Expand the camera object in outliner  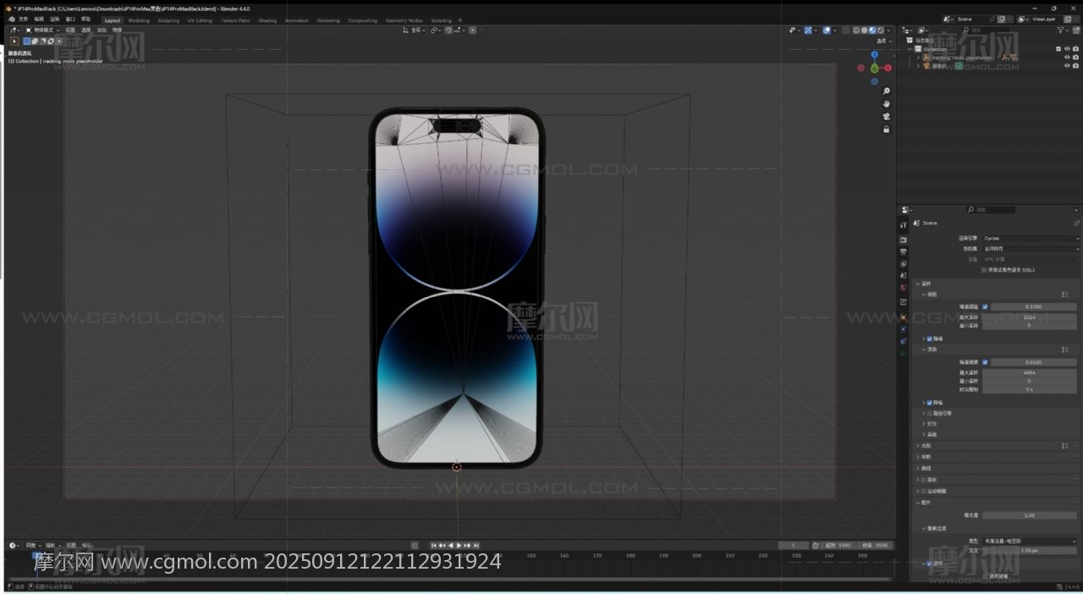pyautogui.click(x=918, y=66)
